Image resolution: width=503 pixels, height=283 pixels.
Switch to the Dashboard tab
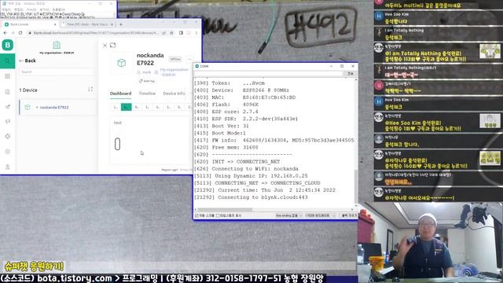pyautogui.click(x=120, y=94)
